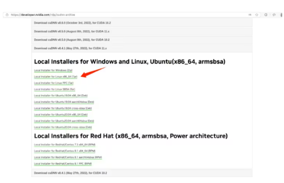Open the browser extensions icon

click(x=266, y=15)
